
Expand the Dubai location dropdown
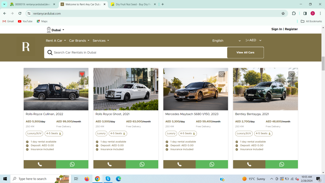(56, 30)
